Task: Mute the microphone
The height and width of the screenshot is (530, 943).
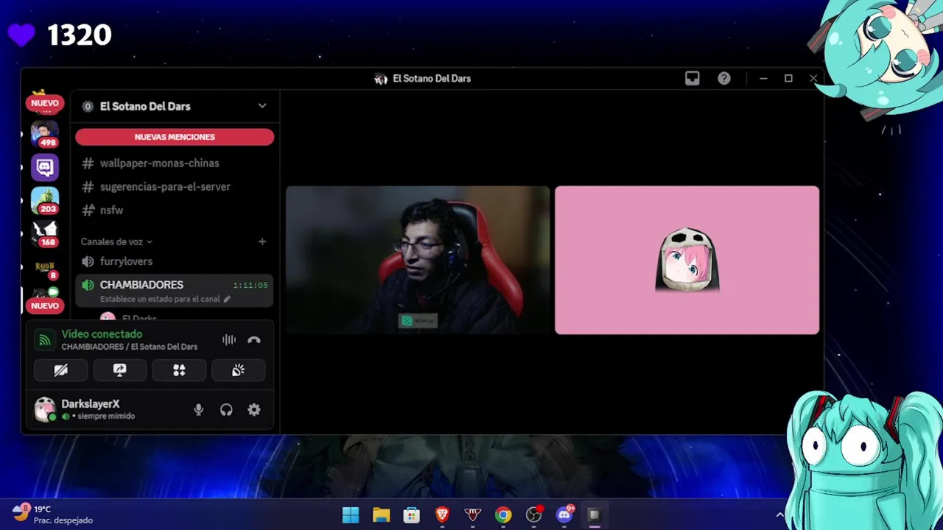Action: [198, 410]
